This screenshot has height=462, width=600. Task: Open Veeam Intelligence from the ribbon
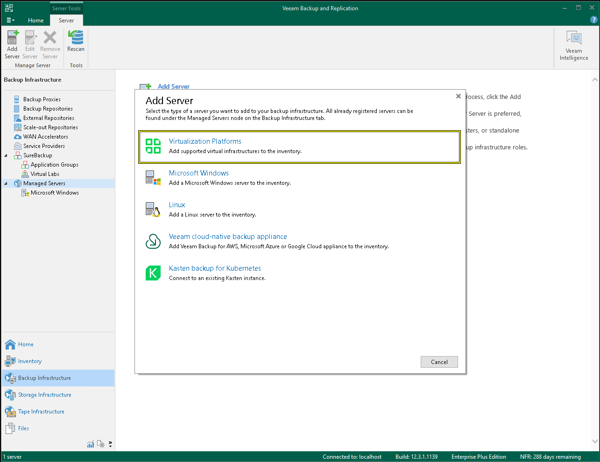click(574, 45)
